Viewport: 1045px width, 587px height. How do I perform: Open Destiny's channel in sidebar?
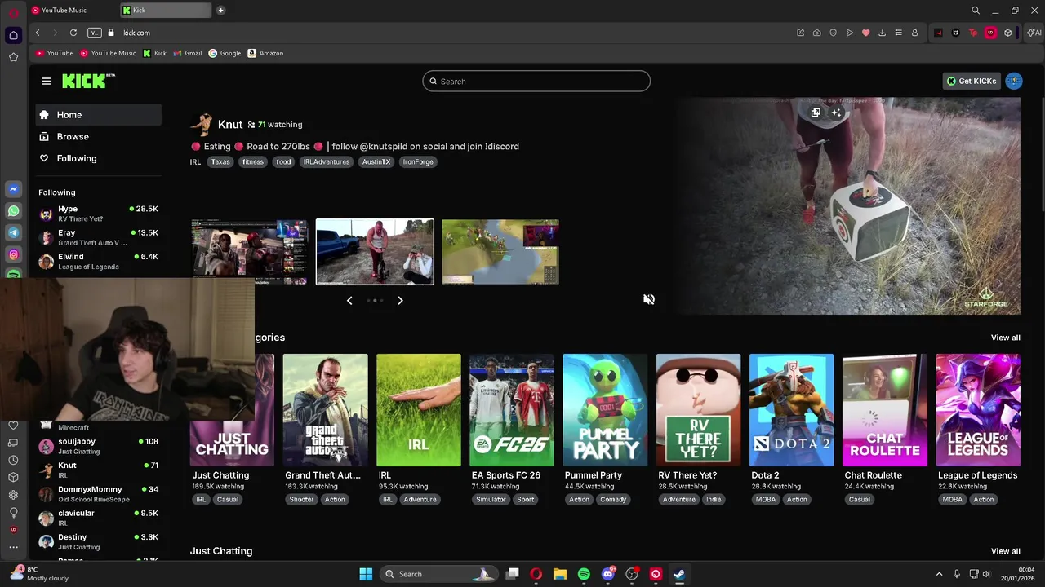tap(99, 541)
